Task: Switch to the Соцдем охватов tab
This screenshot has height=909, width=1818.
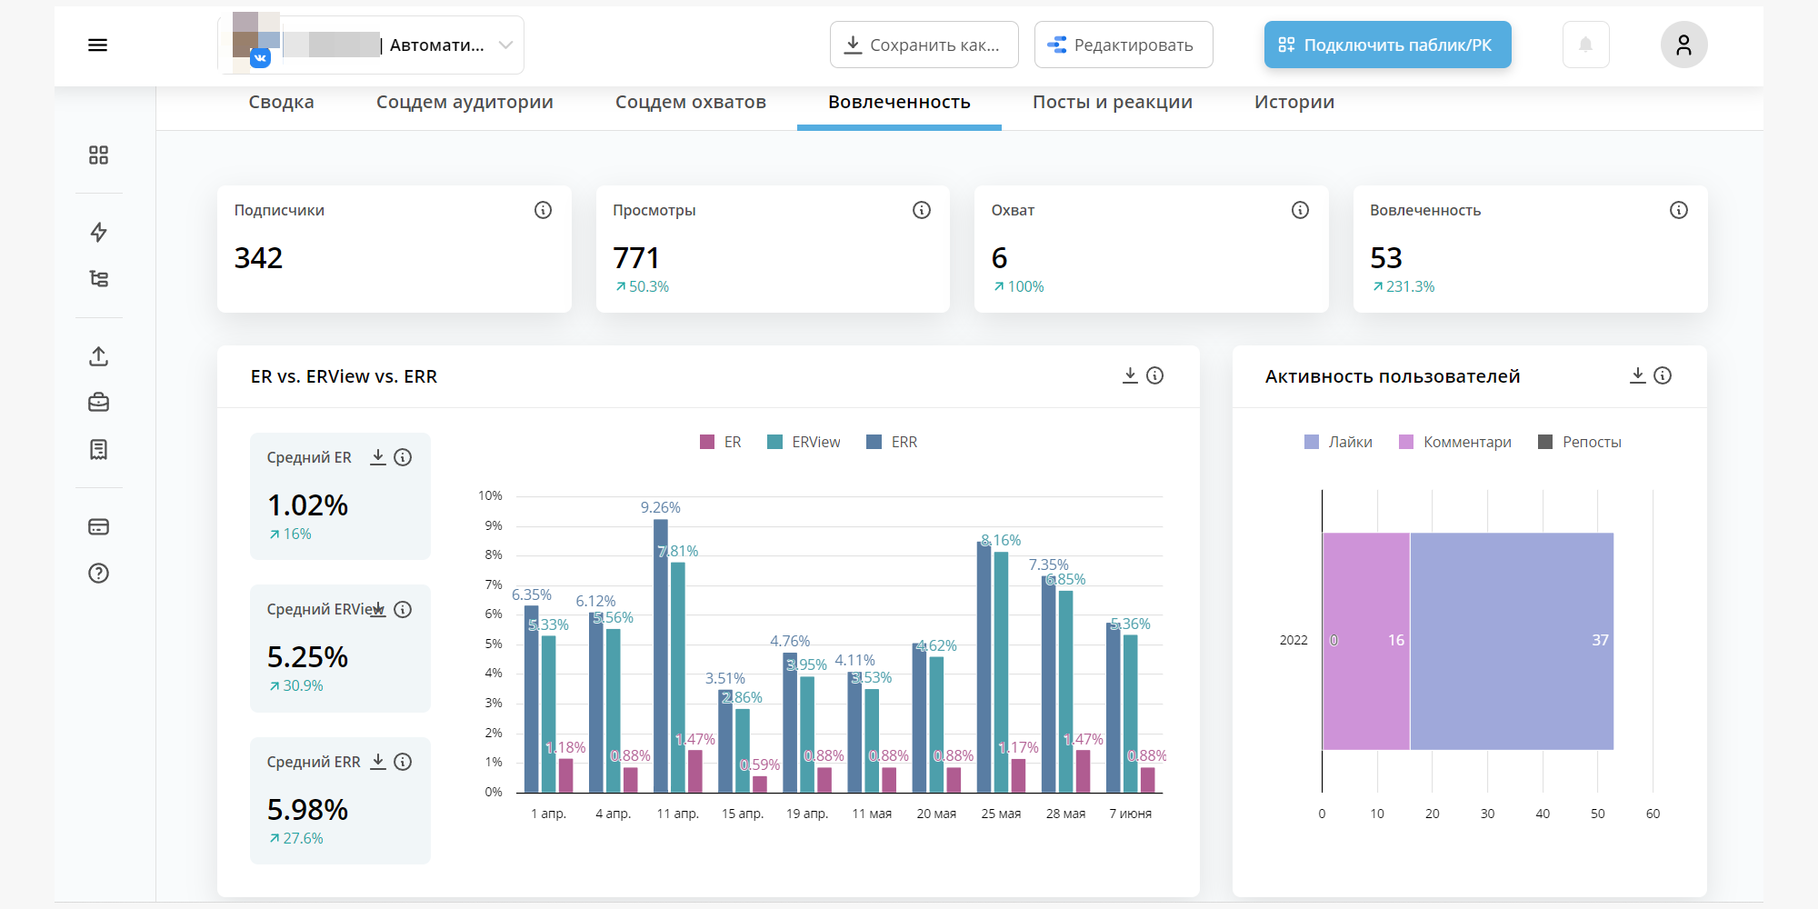Action: (x=691, y=102)
